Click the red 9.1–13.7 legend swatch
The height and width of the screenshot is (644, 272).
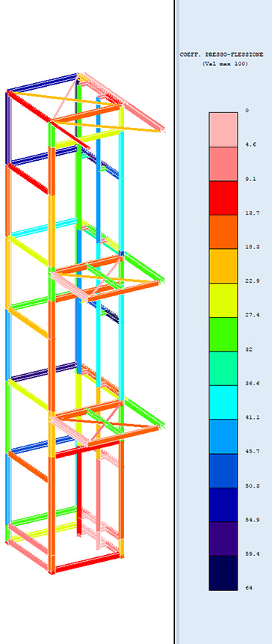click(x=223, y=198)
